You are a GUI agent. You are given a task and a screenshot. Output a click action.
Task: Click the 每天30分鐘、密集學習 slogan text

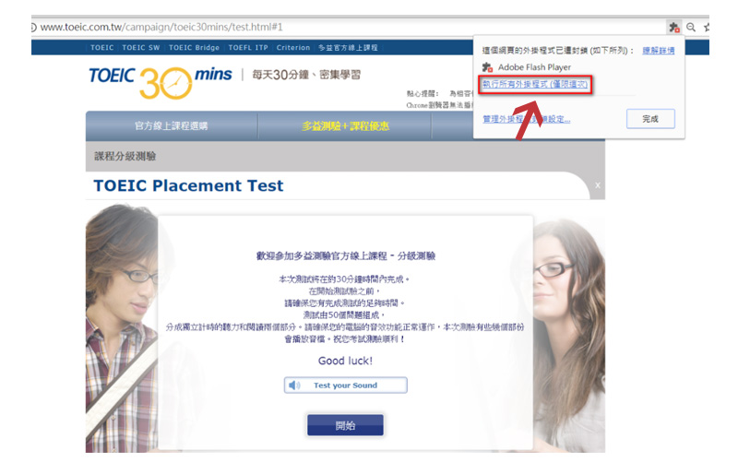click(306, 75)
